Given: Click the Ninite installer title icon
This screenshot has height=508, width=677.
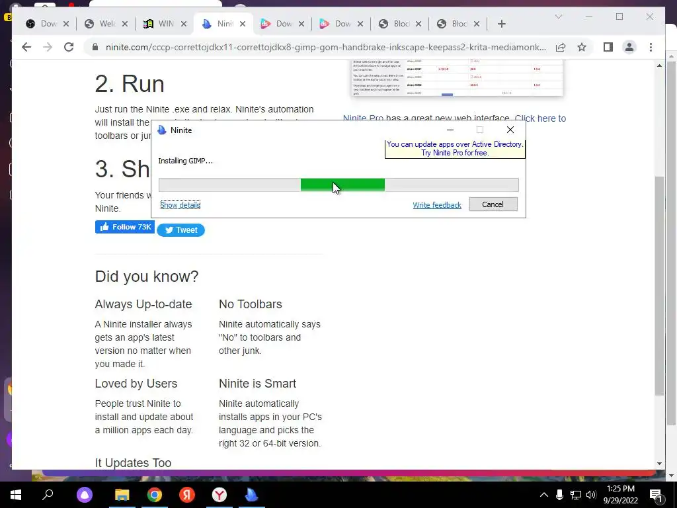Looking at the screenshot, I should coord(162,130).
